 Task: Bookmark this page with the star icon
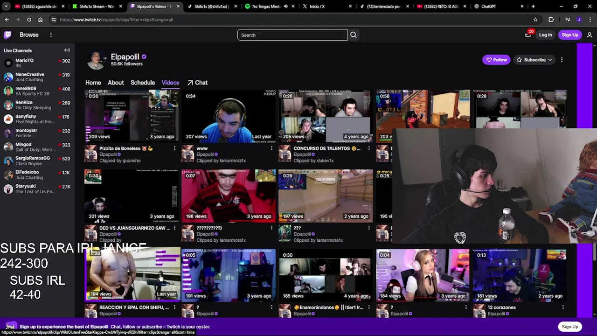click(x=535, y=20)
